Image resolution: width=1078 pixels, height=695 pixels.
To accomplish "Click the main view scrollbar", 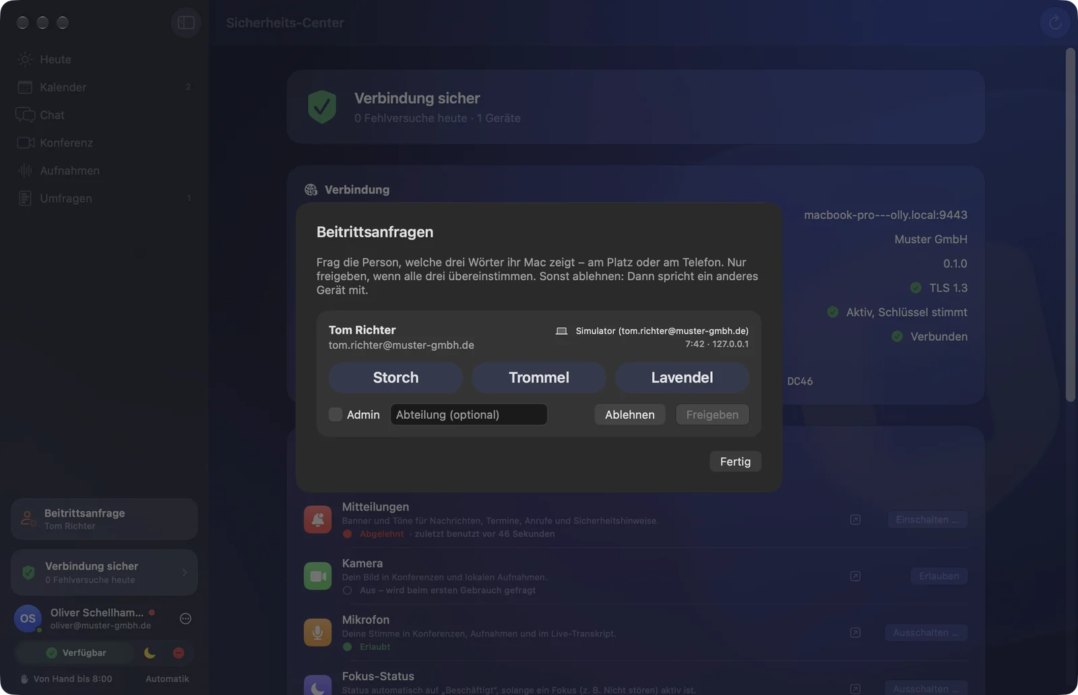I will [1071, 225].
